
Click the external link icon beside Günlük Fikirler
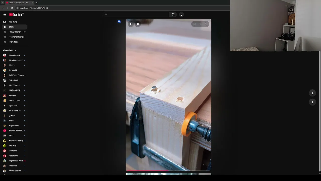(x=25, y=32)
